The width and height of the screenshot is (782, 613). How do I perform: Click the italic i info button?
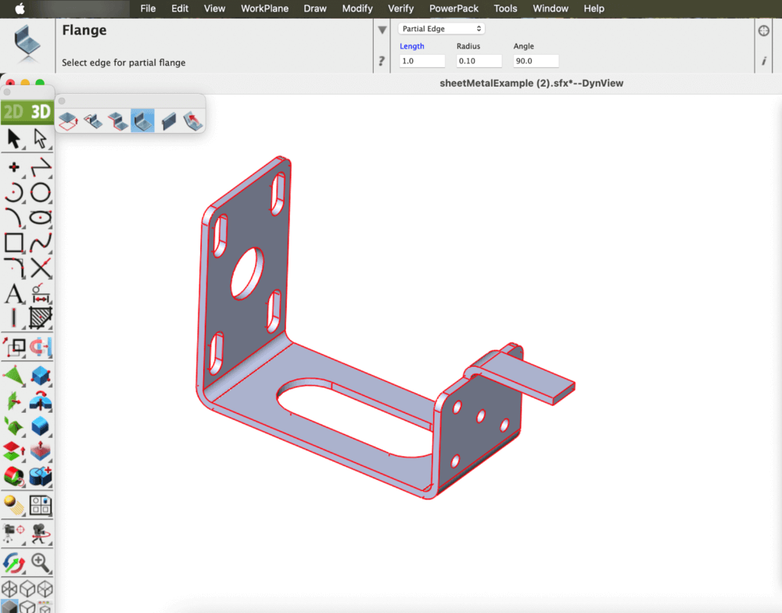(x=764, y=61)
